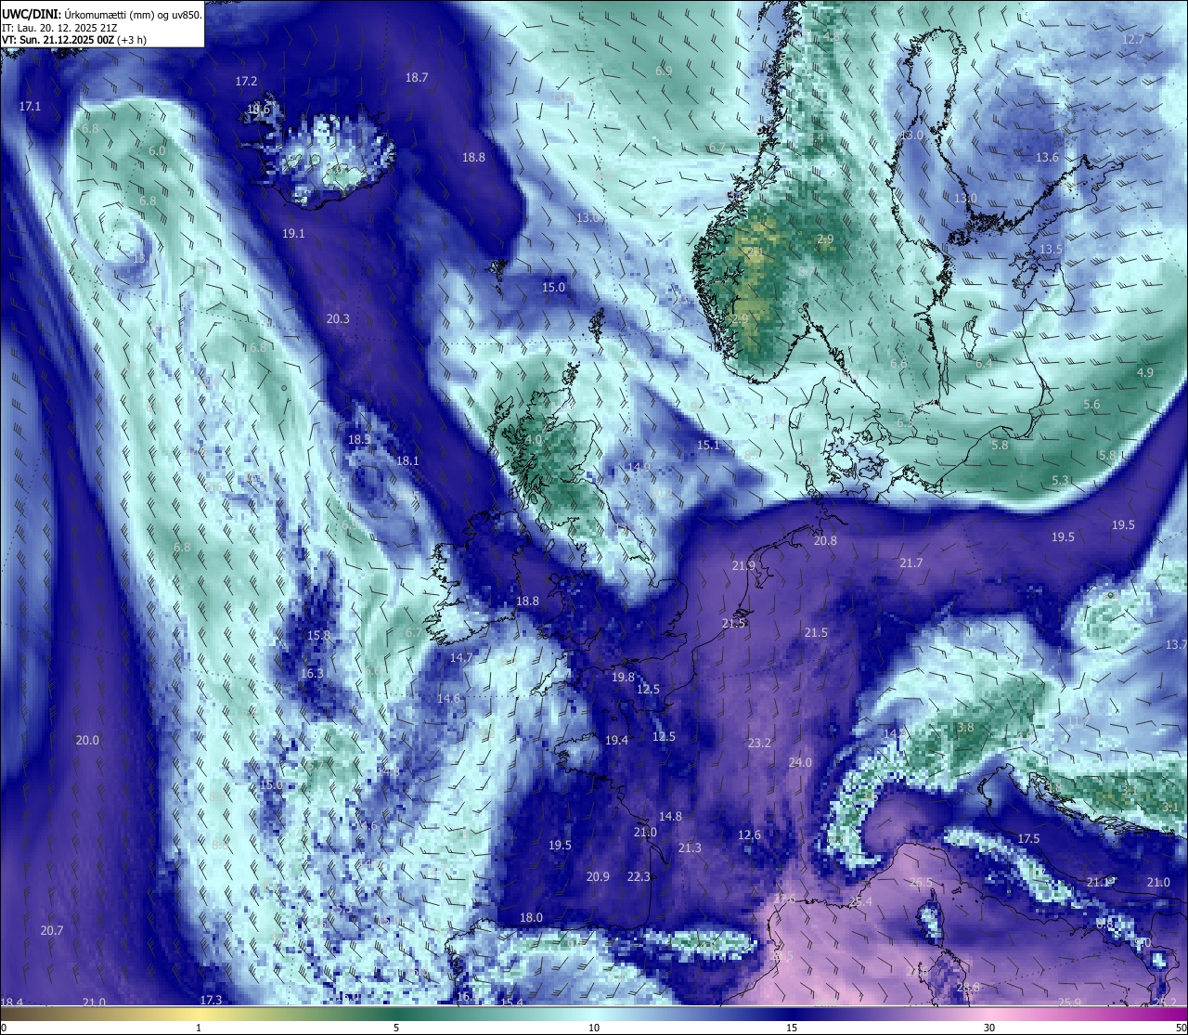Click the 23.2 value label

(759, 744)
